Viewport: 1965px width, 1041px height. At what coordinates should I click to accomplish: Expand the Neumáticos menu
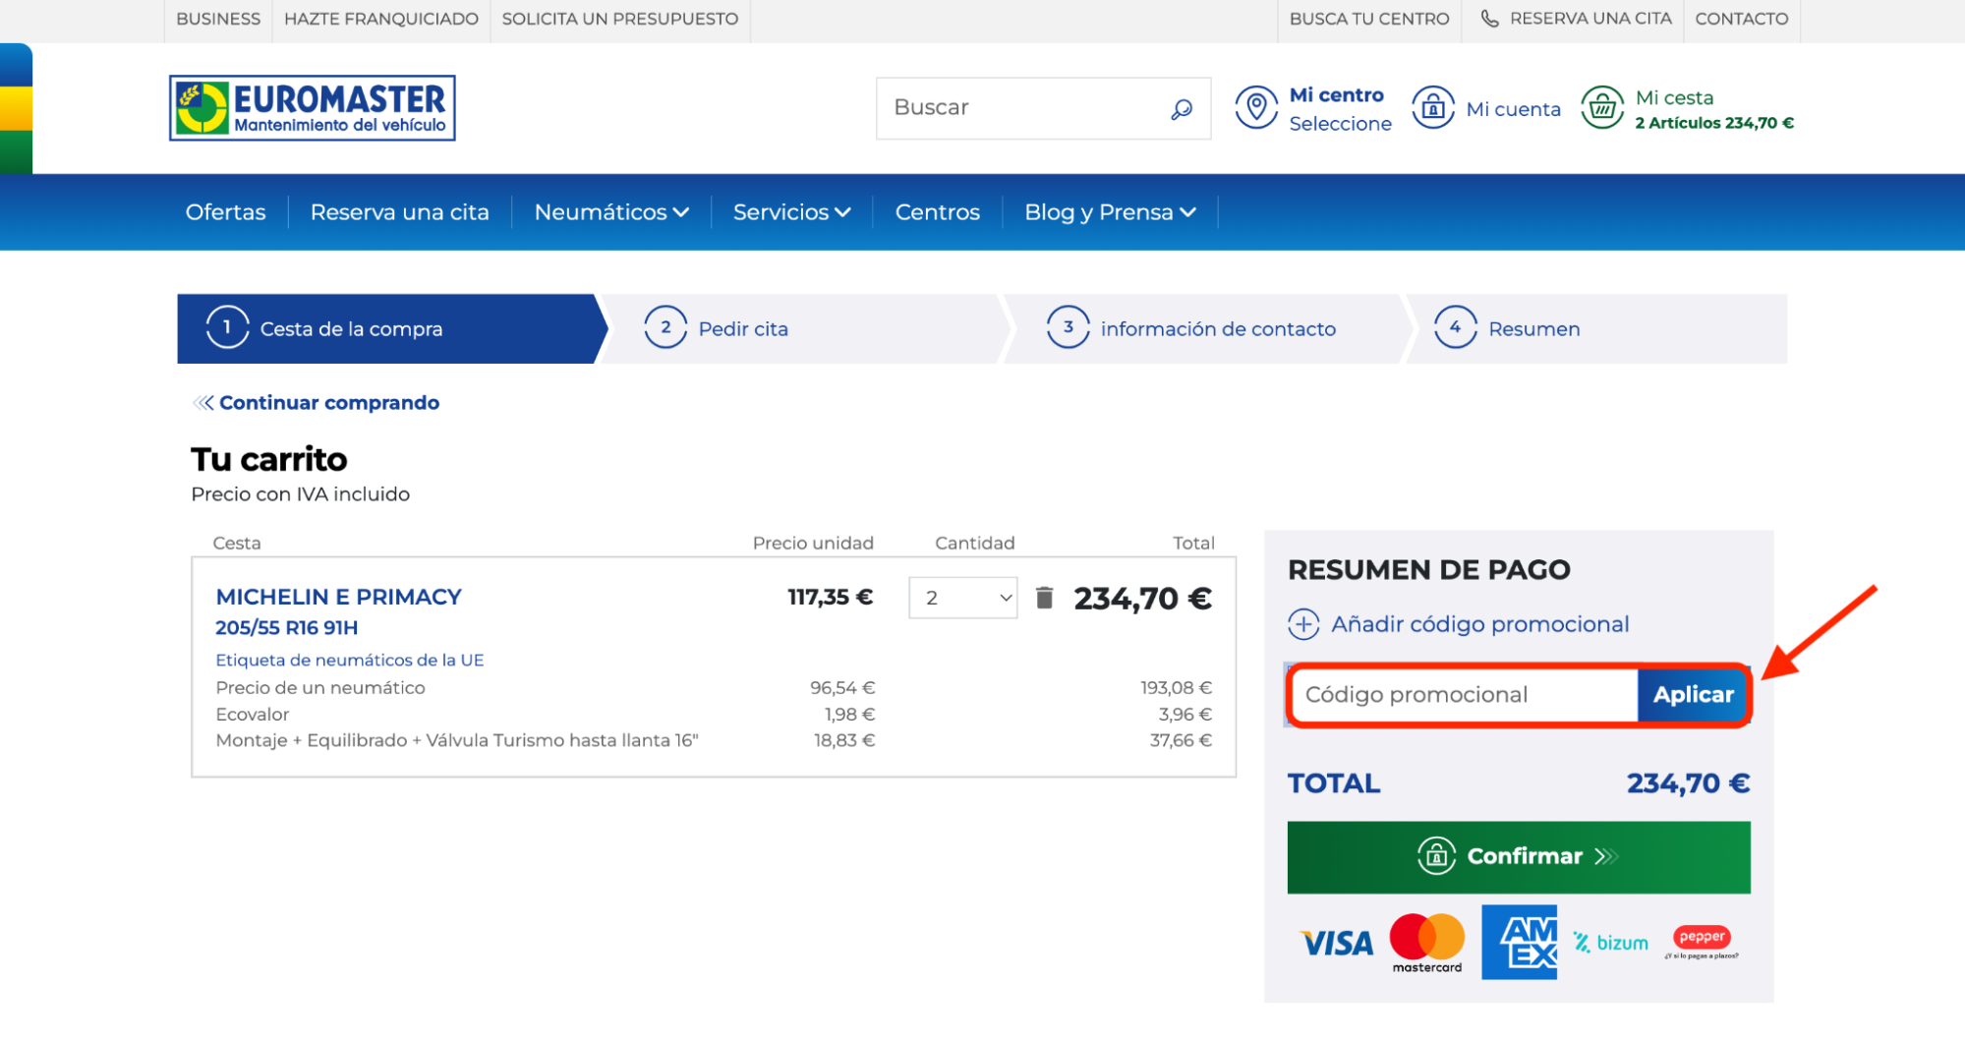pos(611,212)
